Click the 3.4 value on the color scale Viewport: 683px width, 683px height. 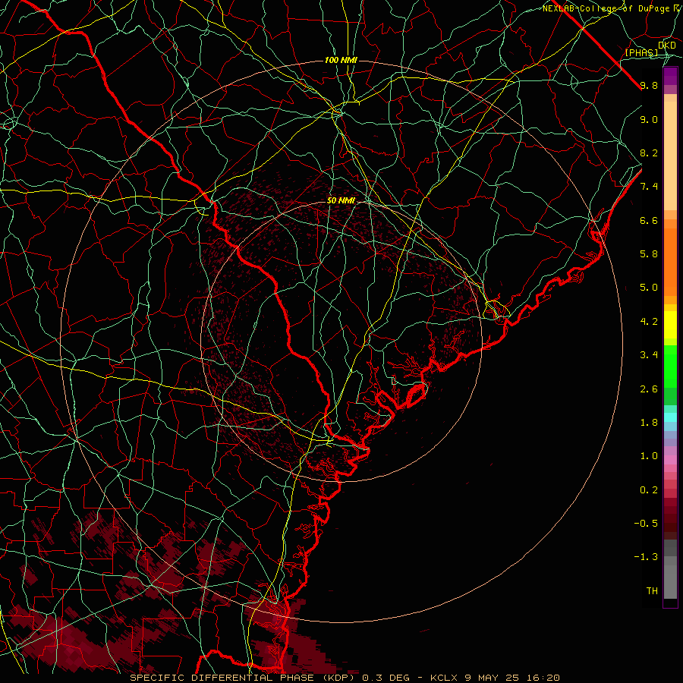tap(649, 355)
